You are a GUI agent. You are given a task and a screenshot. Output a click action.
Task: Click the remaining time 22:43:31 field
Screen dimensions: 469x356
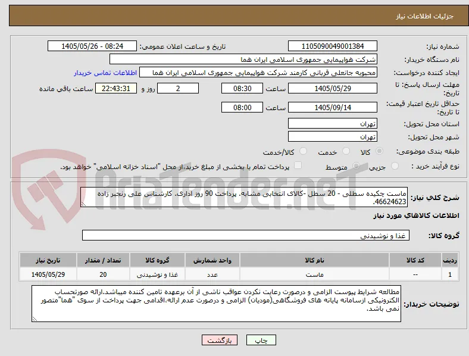(x=116, y=88)
